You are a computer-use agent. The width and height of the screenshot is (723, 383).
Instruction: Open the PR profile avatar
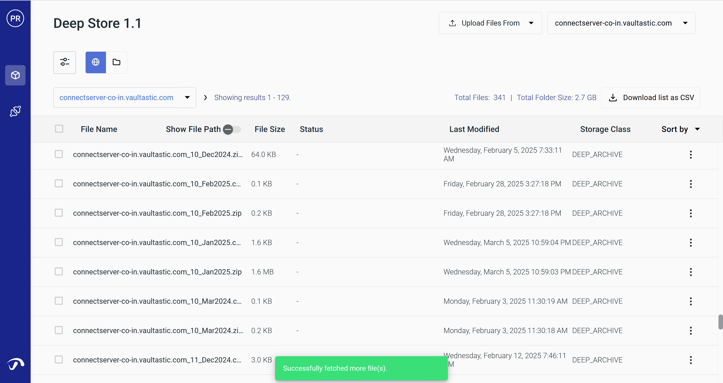coord(15,19)
